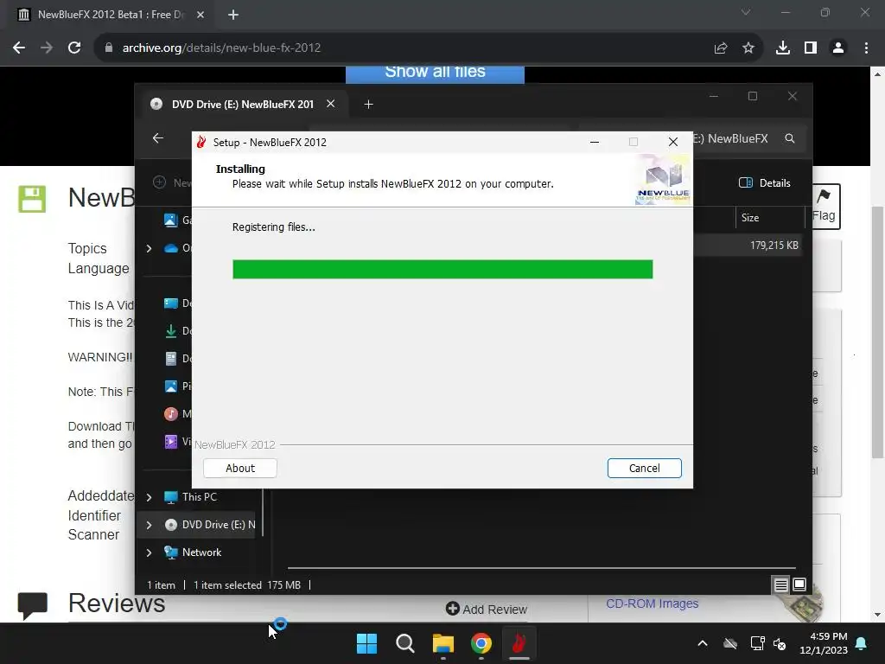This screenshot has height=664, width=885.
Task: Close the NewBlueFX 2012 Beta1 browser tab
Action: point(201,15)
